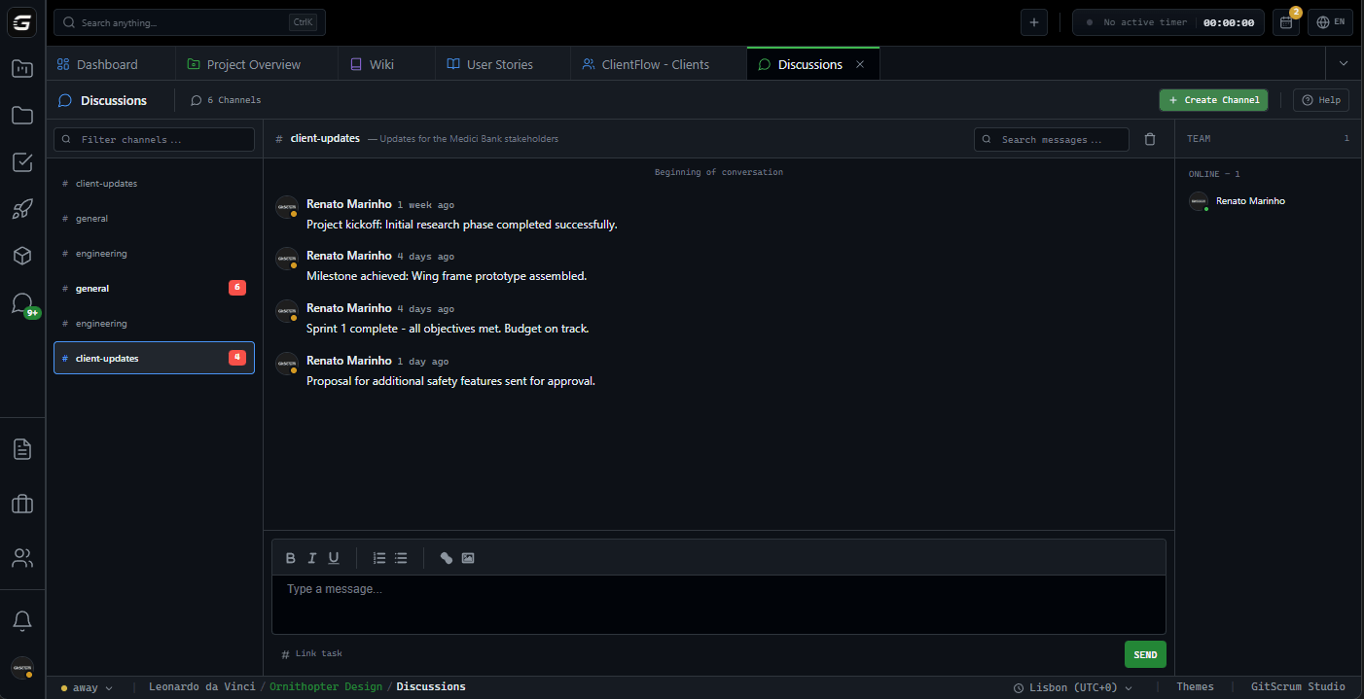Click the insert image icon in the editor
Viewport: 1364px width, 699px height.
(468, 558)
